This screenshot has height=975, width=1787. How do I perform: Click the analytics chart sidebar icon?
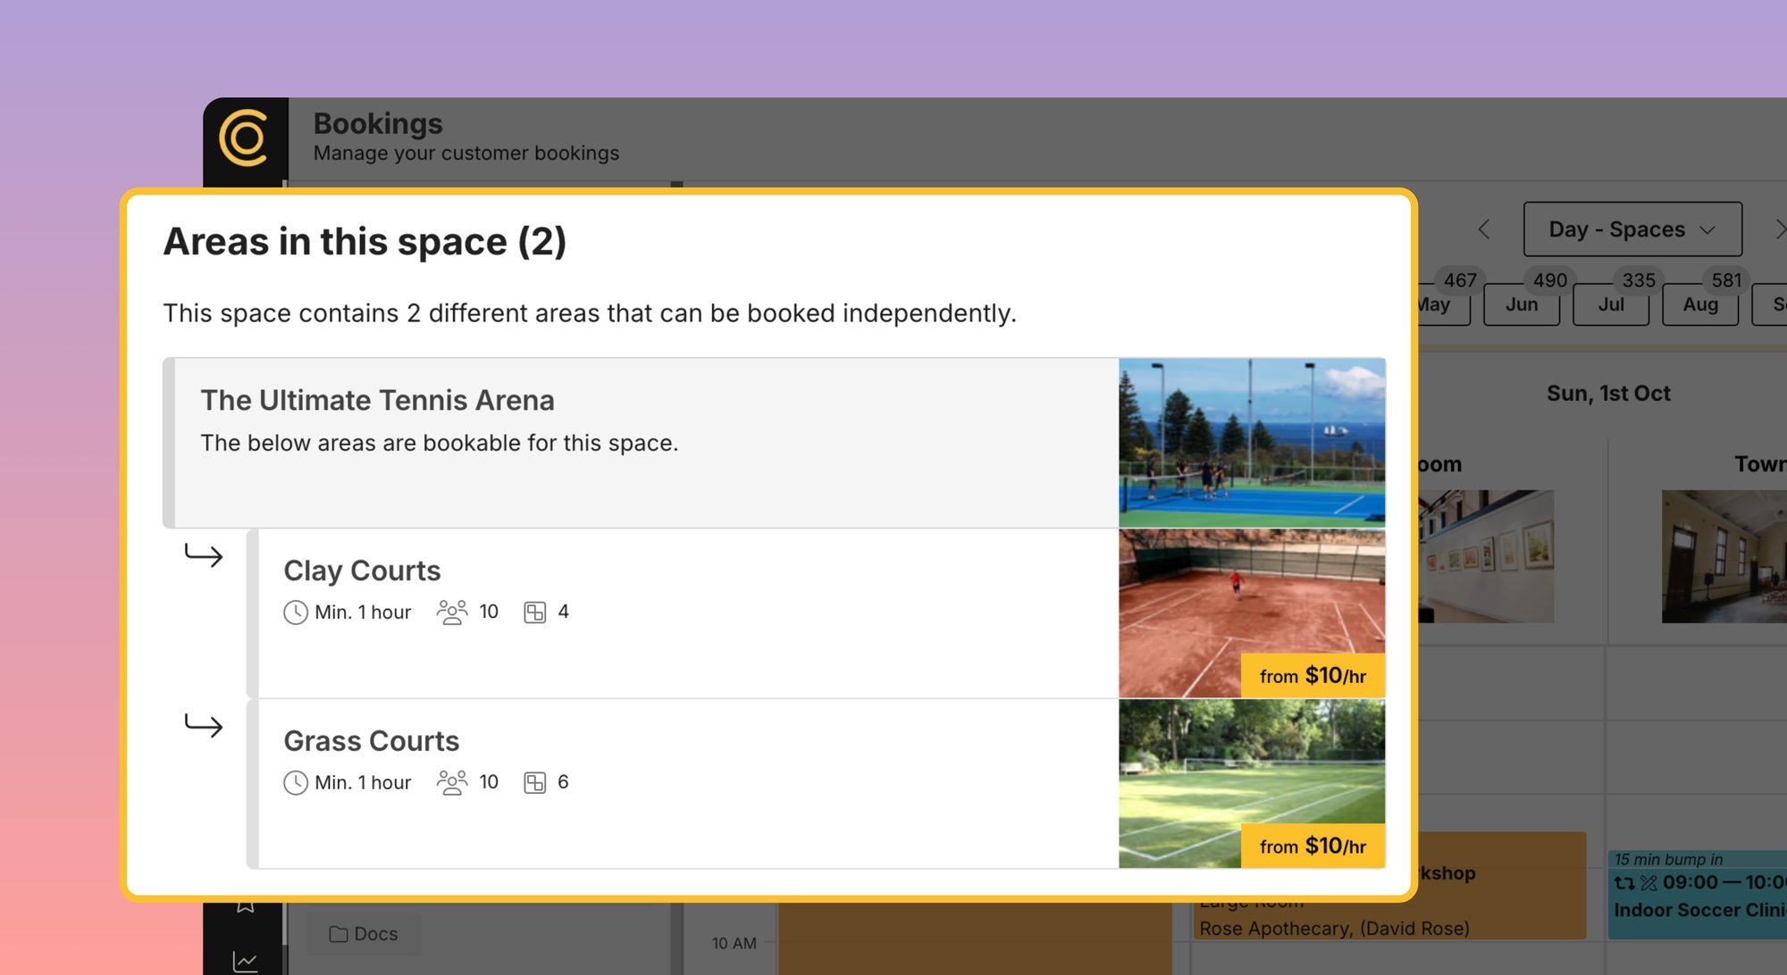pos(245,961)
